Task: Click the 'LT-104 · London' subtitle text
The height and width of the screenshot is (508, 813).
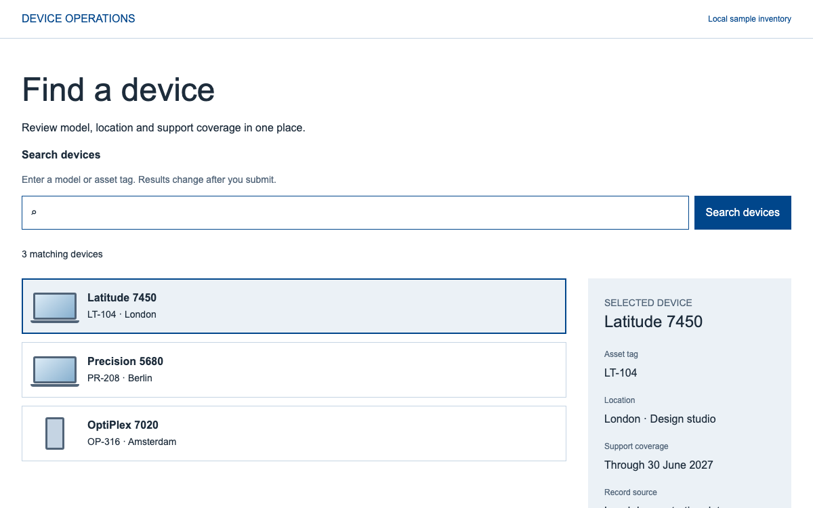Action: pyautogui.click(x=122, y=314)
